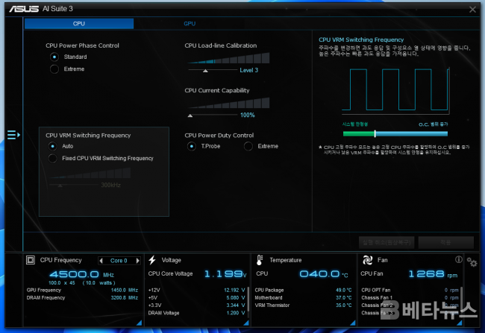The width and height of the screenshot is (485, 333).
Task: Click the CPU VRM Switching Frequency help title
Action: pos(361,39)
